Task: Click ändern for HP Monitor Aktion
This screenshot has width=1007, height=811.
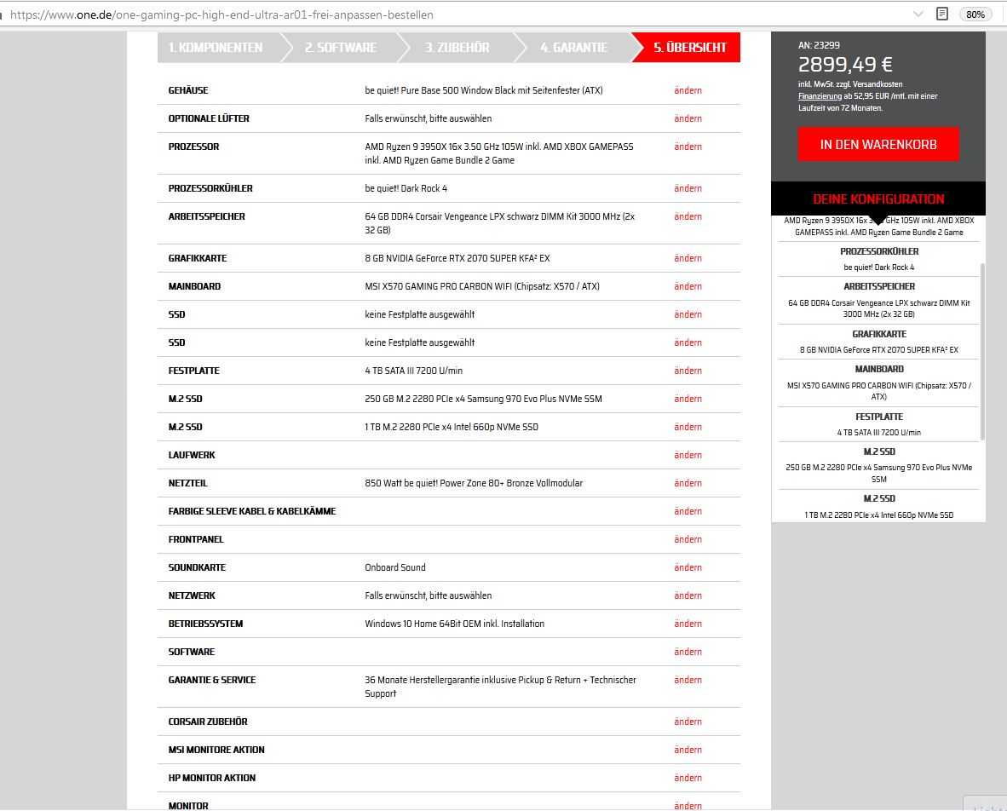Action: [688, 779]
